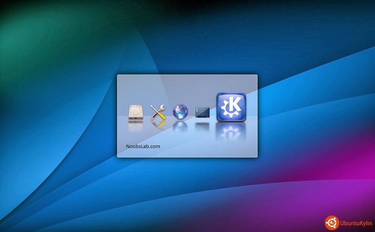Image resolution: width=375 pixels, height=232 pixels.
Task: Click the KDE logo's mirrored reflection
Action: click(x=231, y=132)
